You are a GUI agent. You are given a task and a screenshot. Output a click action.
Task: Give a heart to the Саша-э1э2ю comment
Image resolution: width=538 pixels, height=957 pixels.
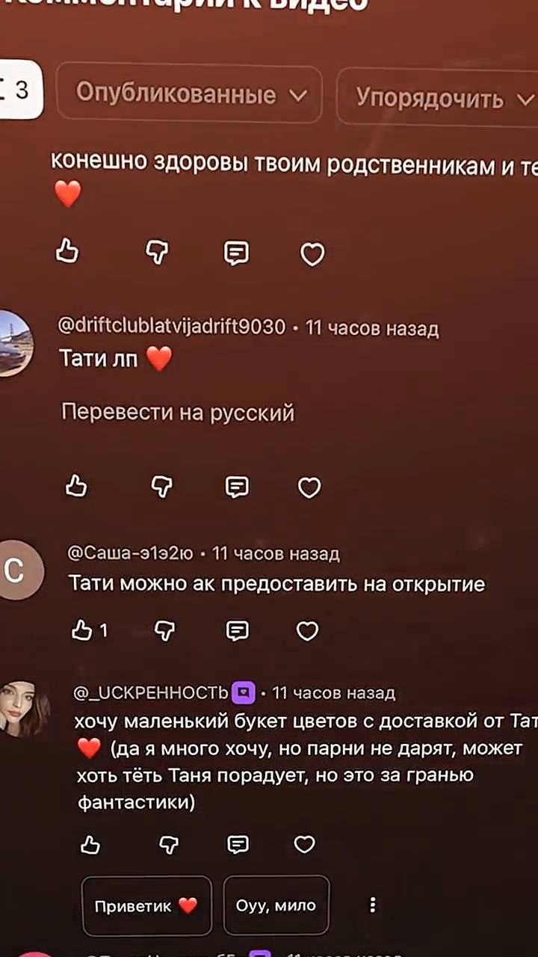pos(308,631)
